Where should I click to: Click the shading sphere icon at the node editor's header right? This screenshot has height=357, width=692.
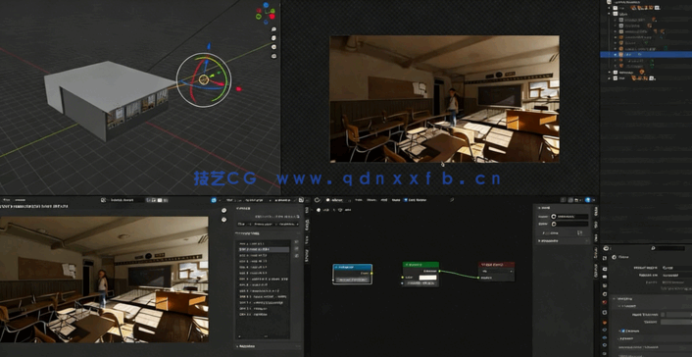tap(587, 200)
